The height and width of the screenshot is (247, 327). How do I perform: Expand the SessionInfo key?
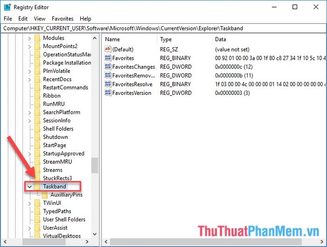click(29, 121)
